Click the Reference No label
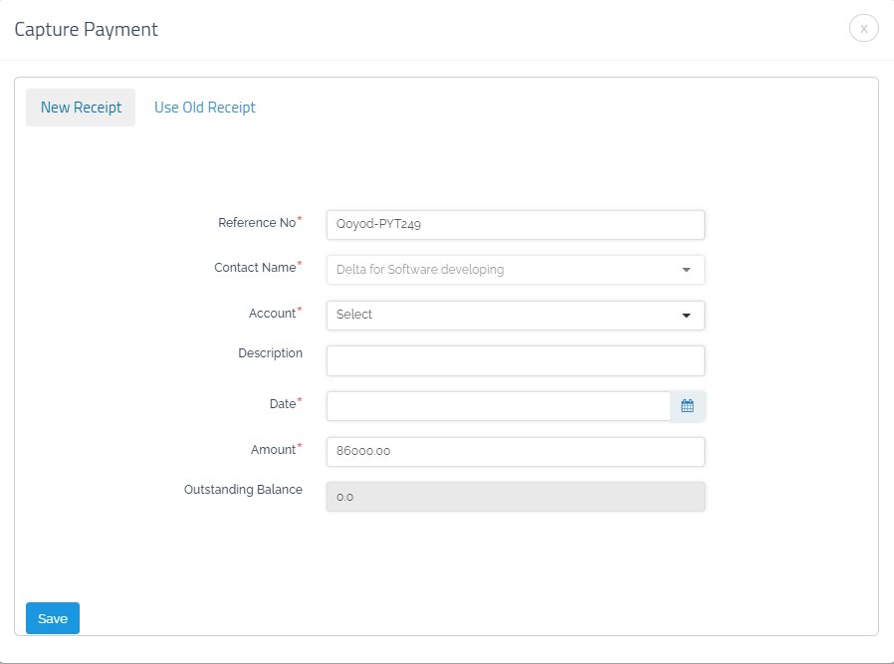The image size is (894, 664). click(x=257, y=223)
